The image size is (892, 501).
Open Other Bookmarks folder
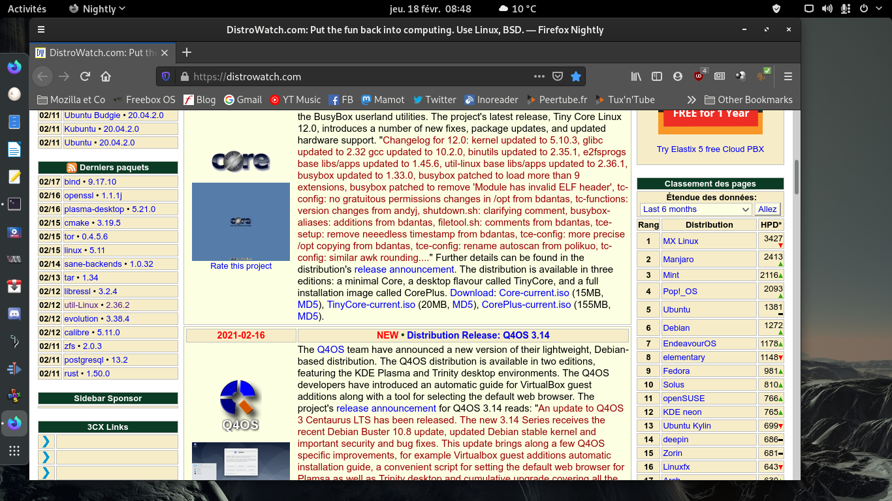tap(748, 100)
